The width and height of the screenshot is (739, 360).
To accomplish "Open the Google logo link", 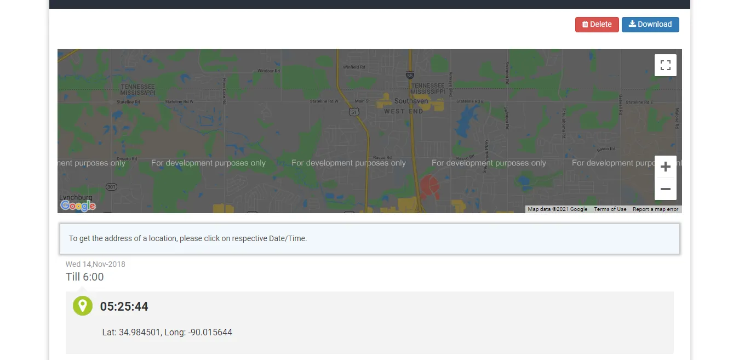I will (x=78, y=205).
